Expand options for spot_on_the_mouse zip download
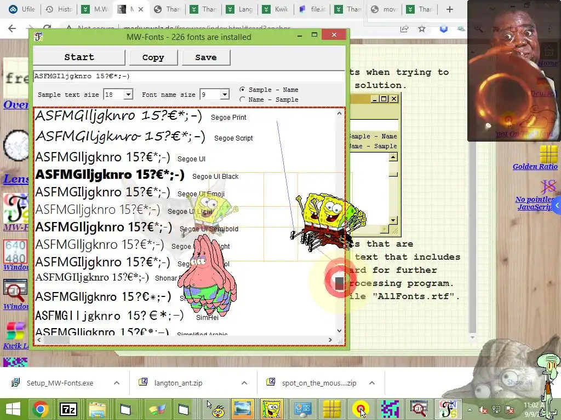The height and width of the screenshot is (420, 561). tap(372, 383)
